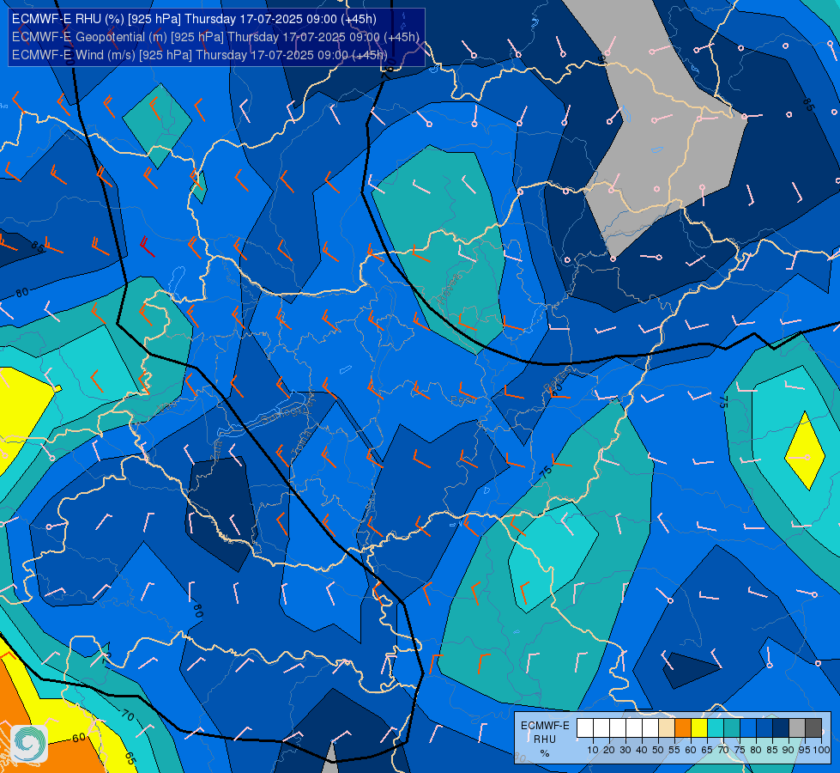This screenshot has height=773, width=840.
Task: Click legend scale value 10
Action: click(593, 750)
